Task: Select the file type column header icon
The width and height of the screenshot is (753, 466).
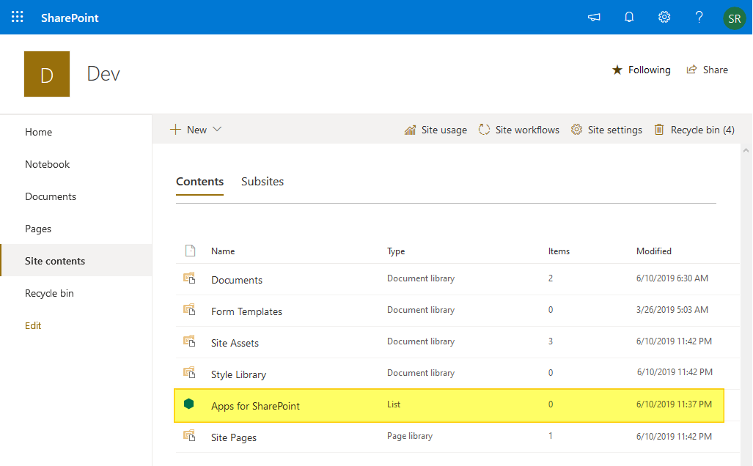Action: click(x=191, y=251)
